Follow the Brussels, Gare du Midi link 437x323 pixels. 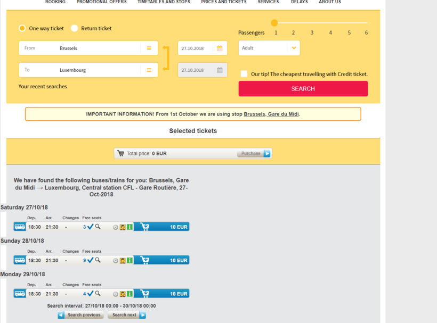[271, 114]
